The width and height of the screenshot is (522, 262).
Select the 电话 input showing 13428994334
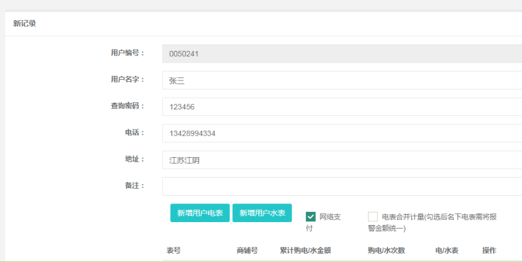tap(342, 133)
